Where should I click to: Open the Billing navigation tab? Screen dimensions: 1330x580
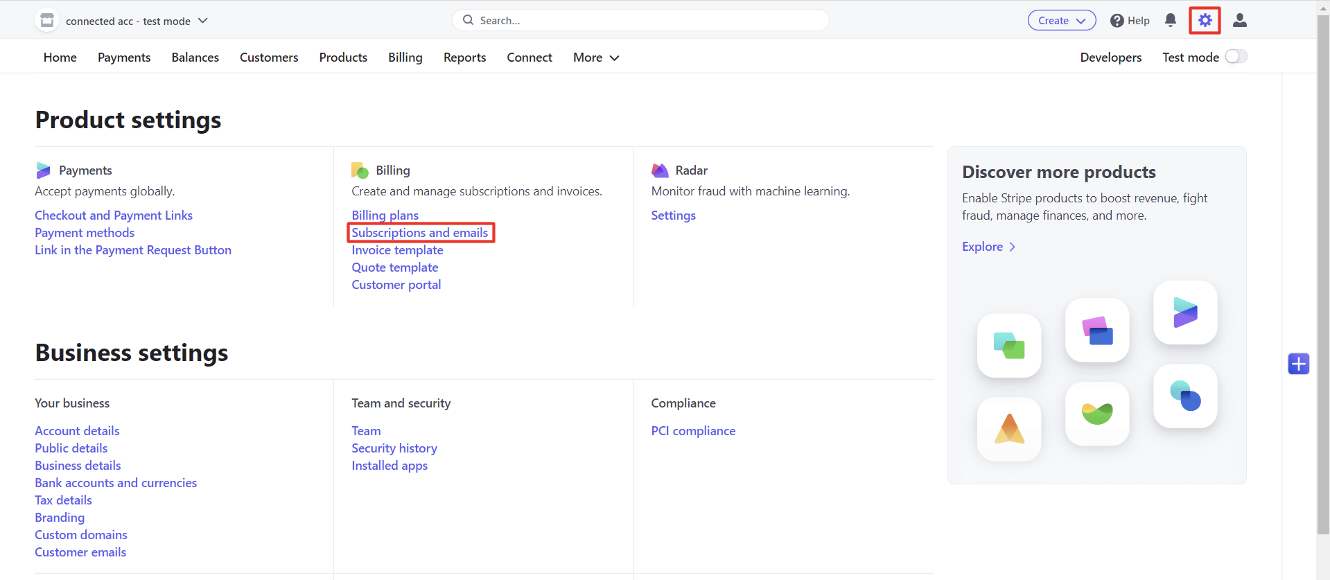point(405,58)
